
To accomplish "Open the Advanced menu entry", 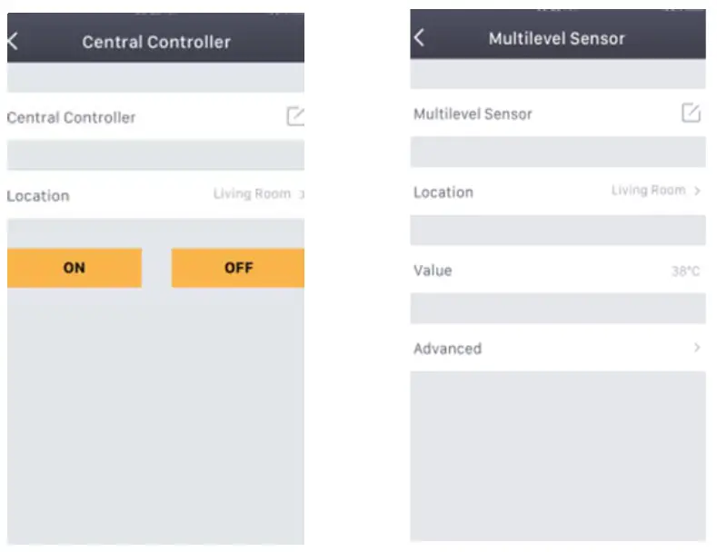I will click(x=447, y=348).
